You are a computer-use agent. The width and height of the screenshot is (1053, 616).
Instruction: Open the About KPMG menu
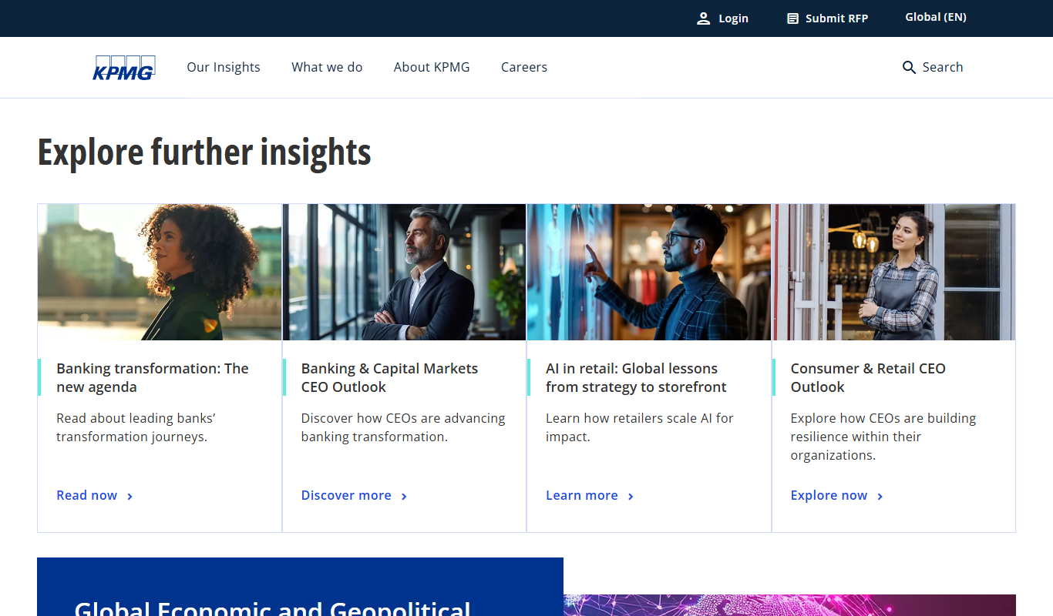click(432, 67)
